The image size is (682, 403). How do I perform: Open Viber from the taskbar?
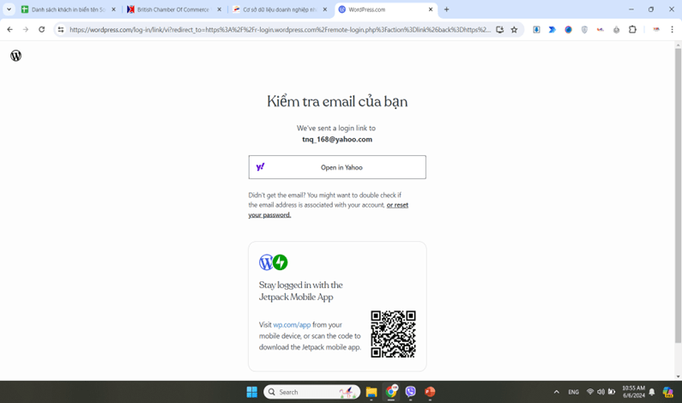pos(411,392)
